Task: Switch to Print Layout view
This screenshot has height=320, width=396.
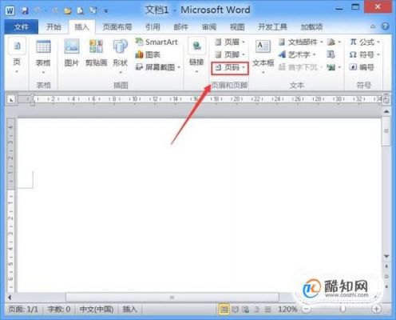Action: (x=224, y=310)
